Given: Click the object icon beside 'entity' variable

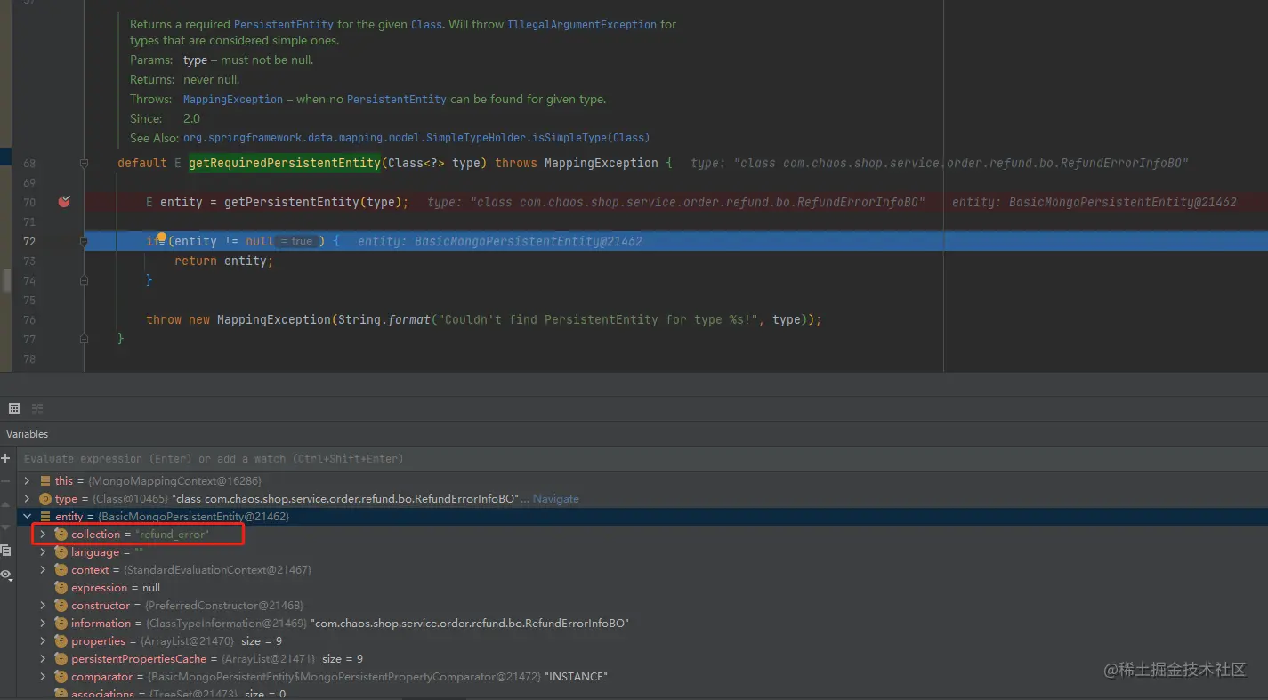Looking at the screenshot, I should click(45, 517).
